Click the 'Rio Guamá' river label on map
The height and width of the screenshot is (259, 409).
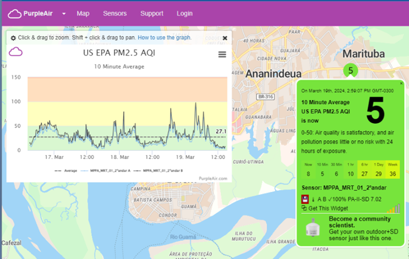(183, 237)
